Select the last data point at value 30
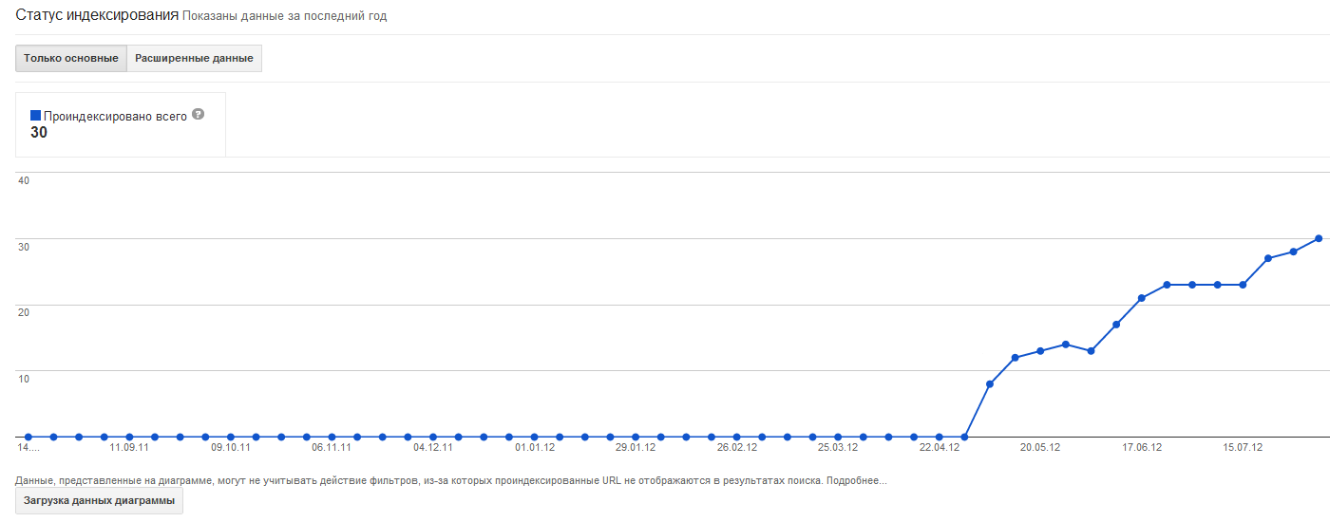 coord(1319,238)
